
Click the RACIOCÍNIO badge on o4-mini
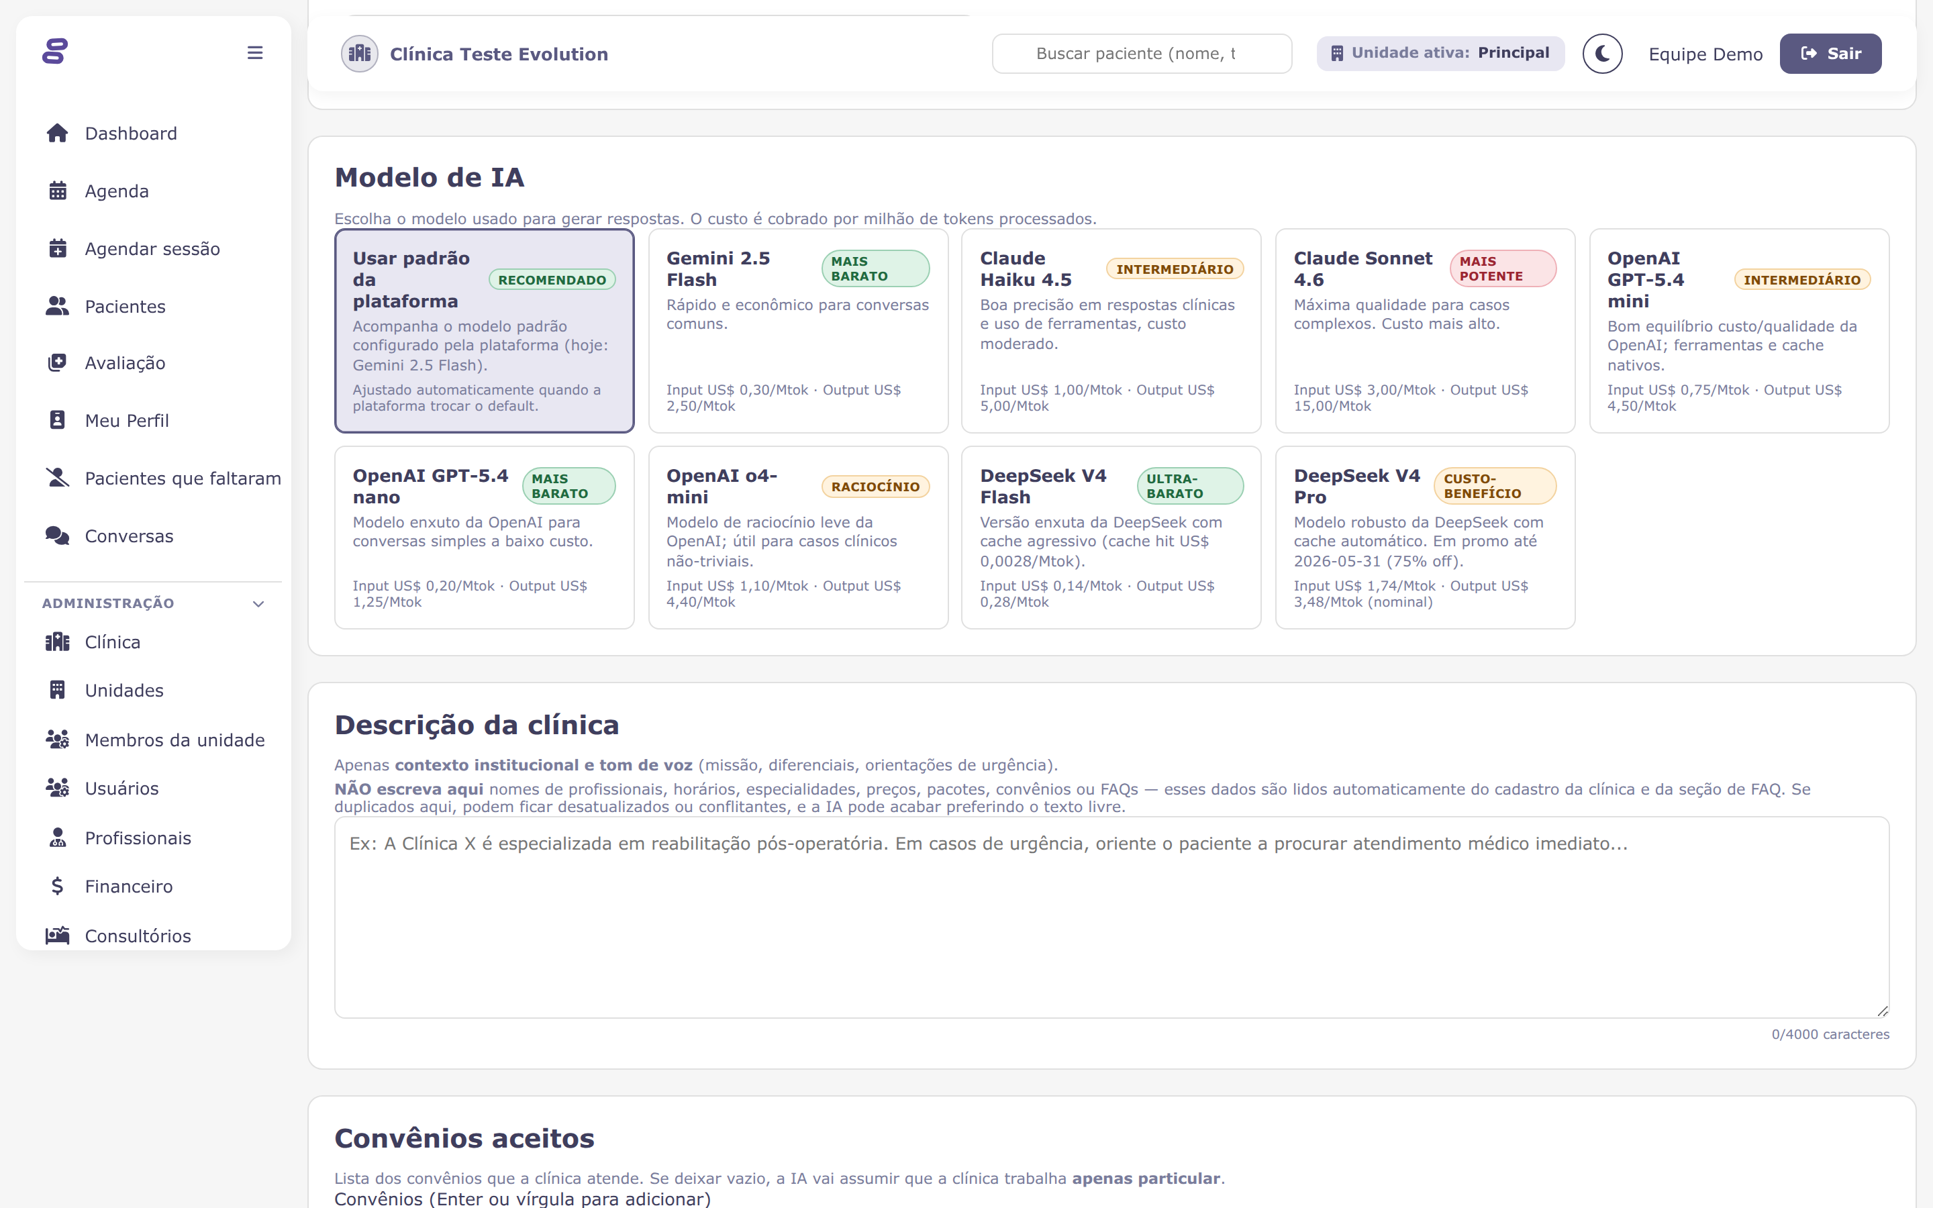point(875,487)
